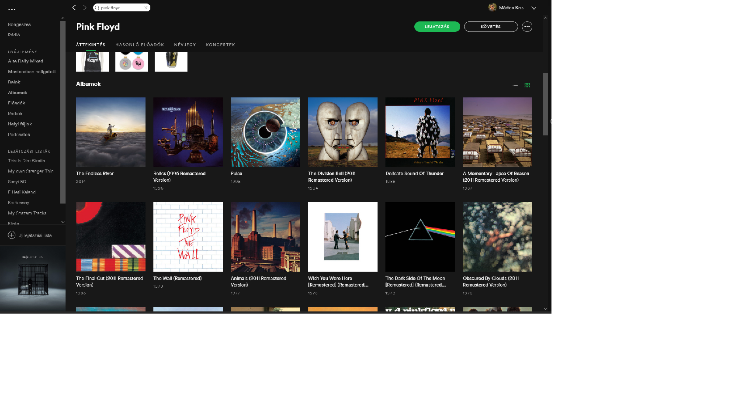Image resolution: width=735 pixels, height=418 pixels.
Task: Click the magnifier icon in search box
Action: click(97, 7)
